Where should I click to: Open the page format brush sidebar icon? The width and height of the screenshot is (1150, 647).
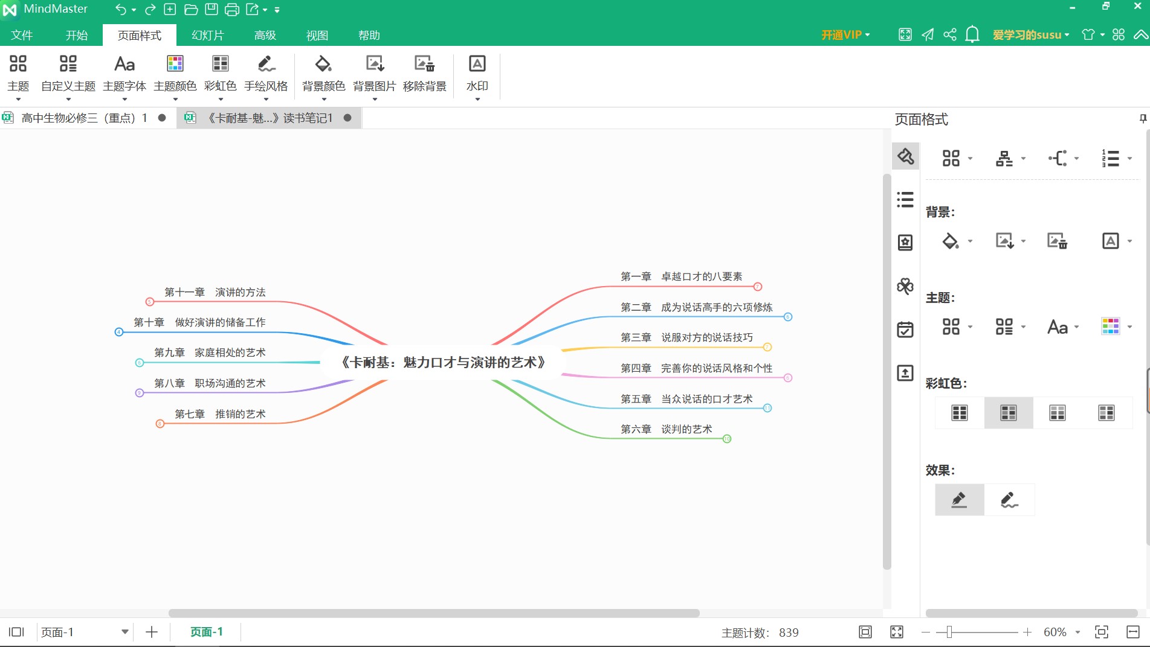[x=905, y=156]
